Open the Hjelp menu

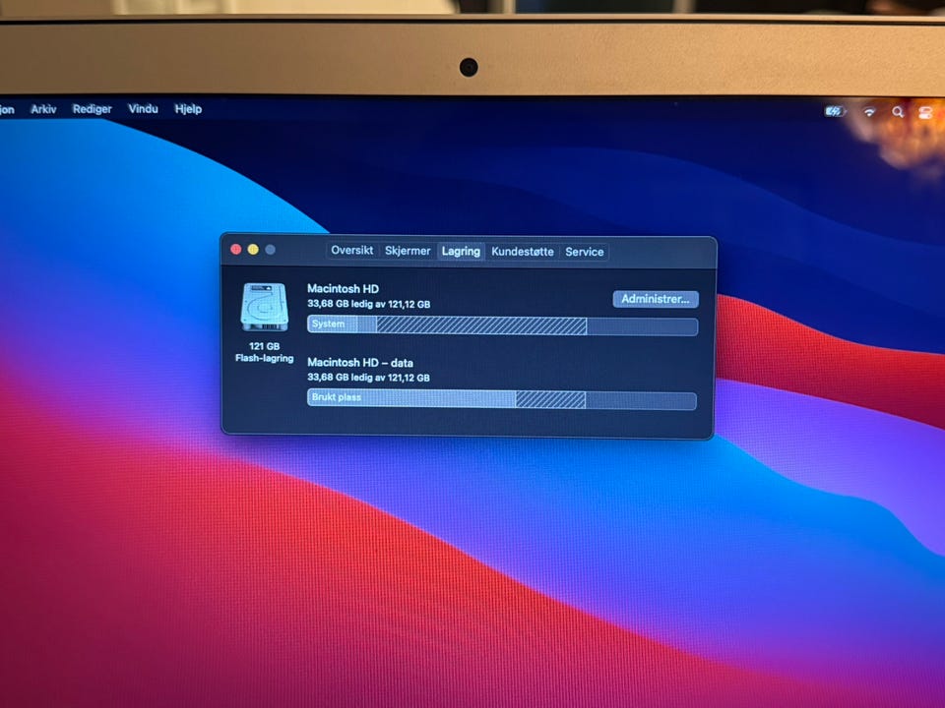click(188, 109)
